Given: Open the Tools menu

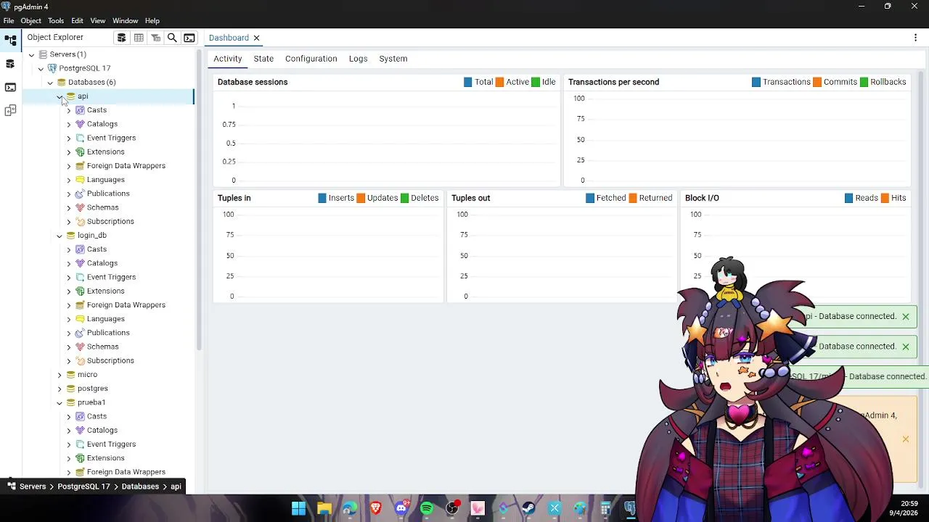Looking at the screenshot, I should [56, 21].
